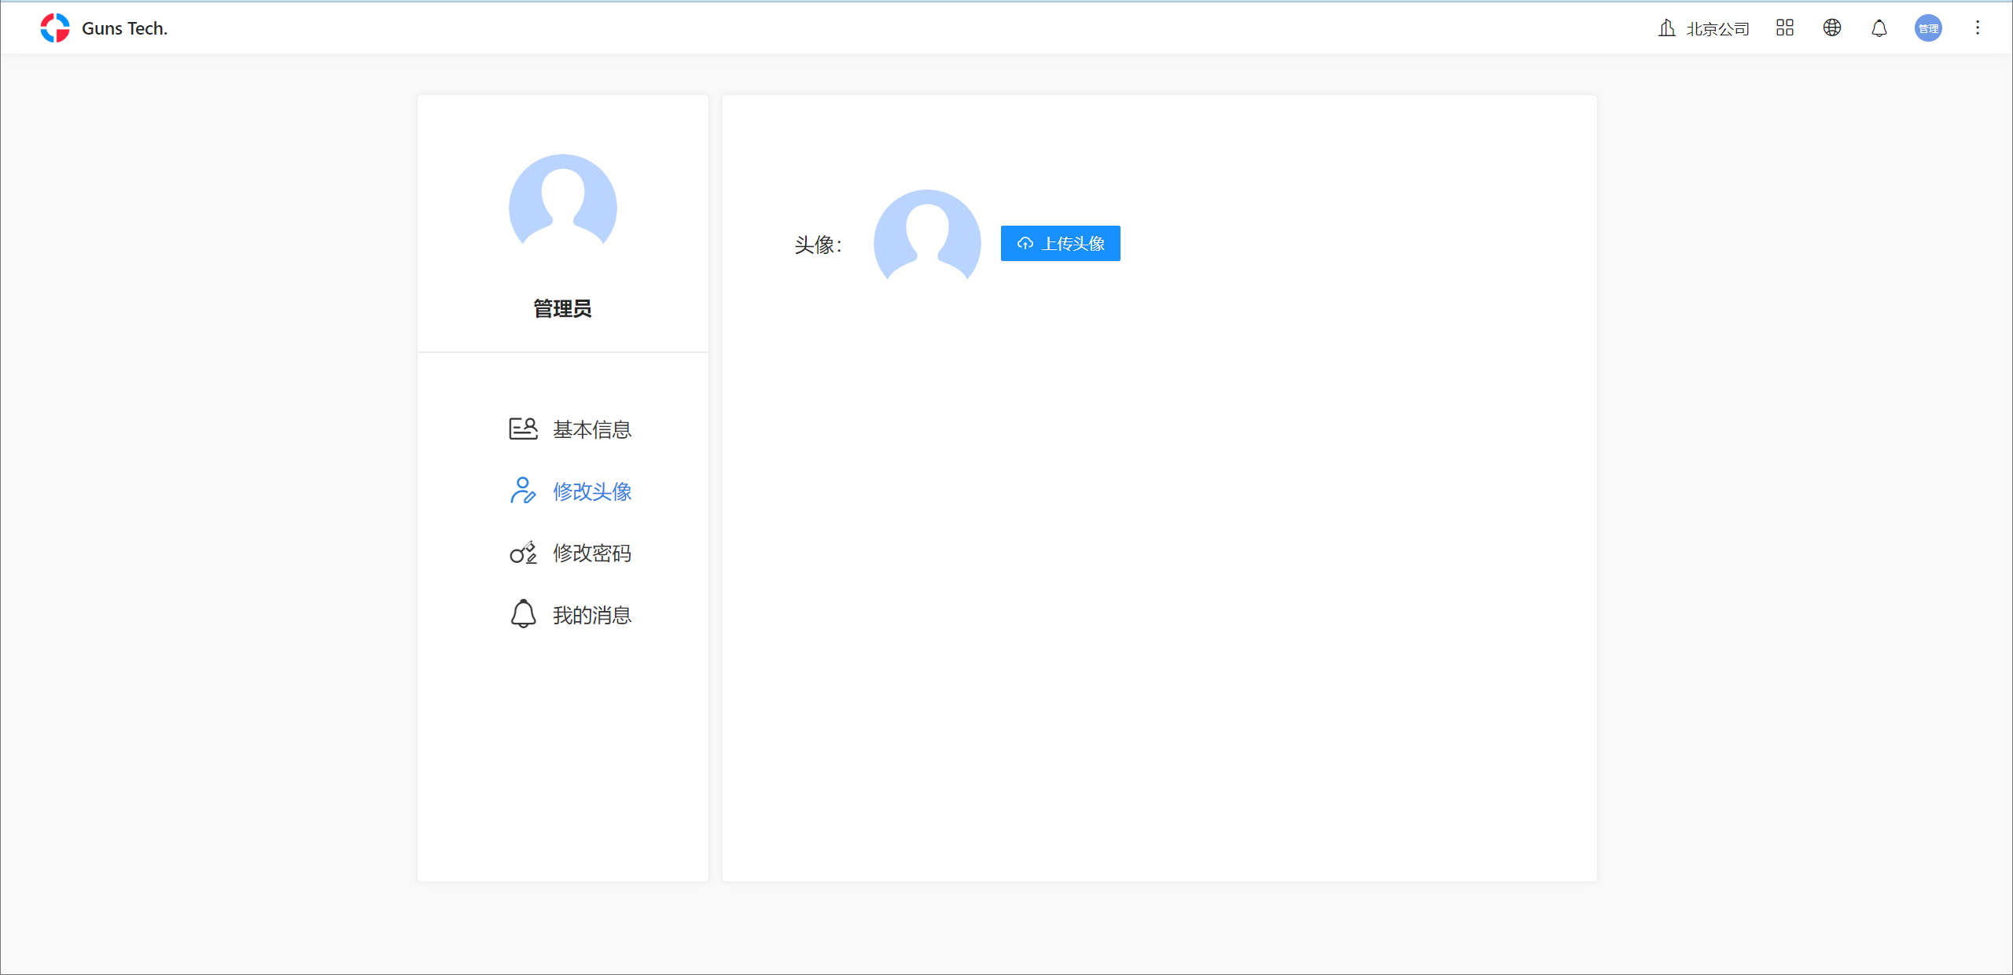The image size is (2013, 975).
Task: Select the 修改头像 menu item
Action: coord(591,491)
